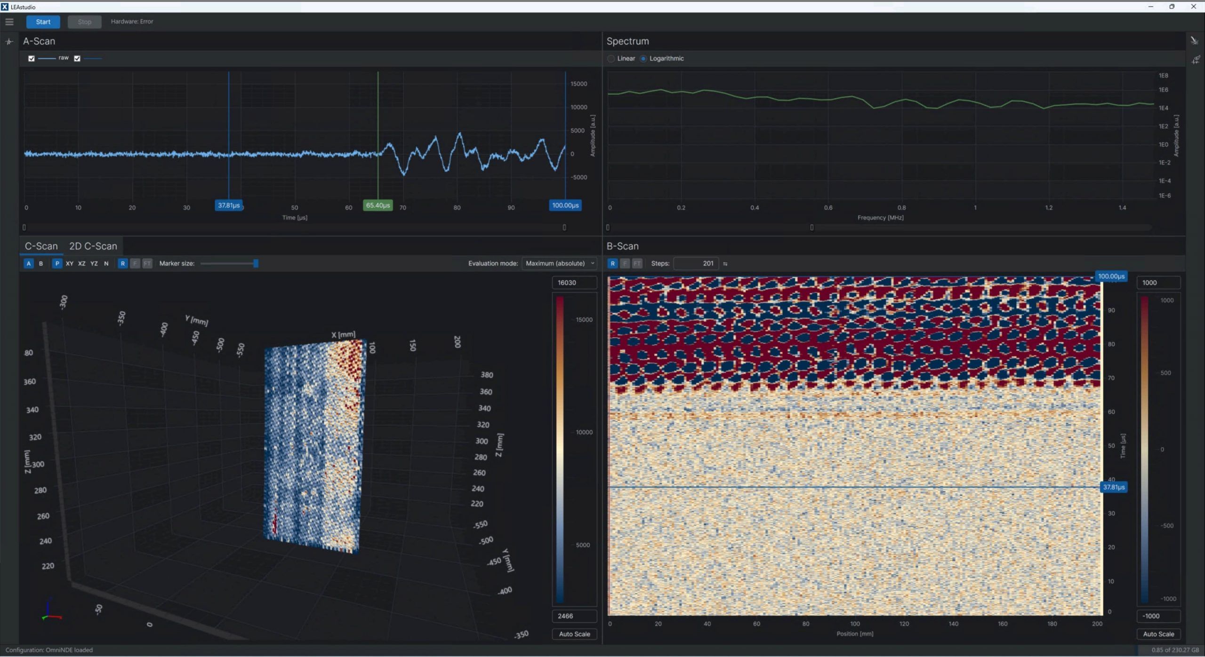The image size is (1205, 657).
Task: Open the Evaluation mode dropdown
Action: 559,263
